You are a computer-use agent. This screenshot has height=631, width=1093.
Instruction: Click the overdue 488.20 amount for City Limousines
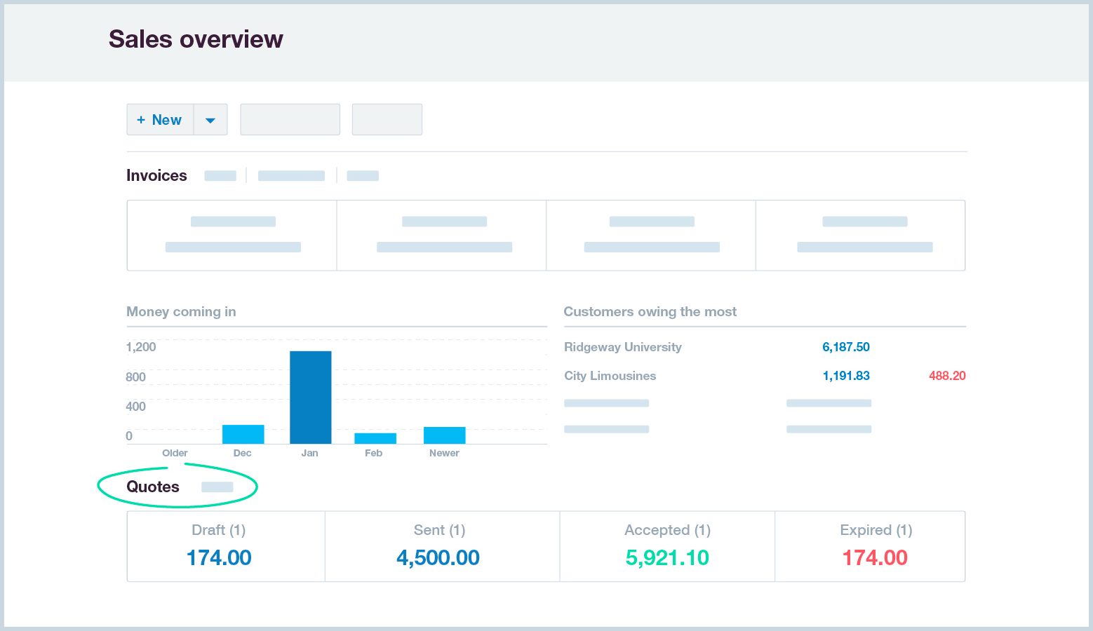(x=947, y=376)
